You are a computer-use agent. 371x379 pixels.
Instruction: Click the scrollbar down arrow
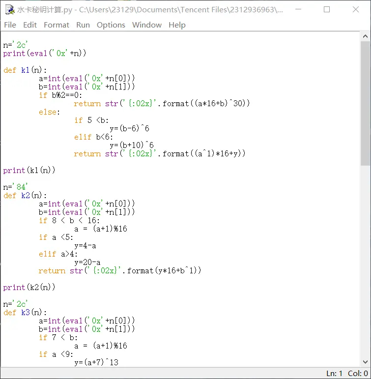pos(365,362)
